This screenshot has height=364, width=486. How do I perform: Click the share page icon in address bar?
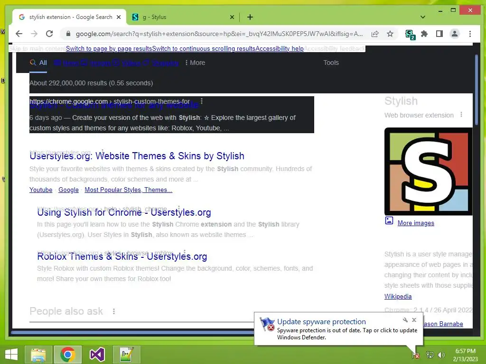coord(375,34)
